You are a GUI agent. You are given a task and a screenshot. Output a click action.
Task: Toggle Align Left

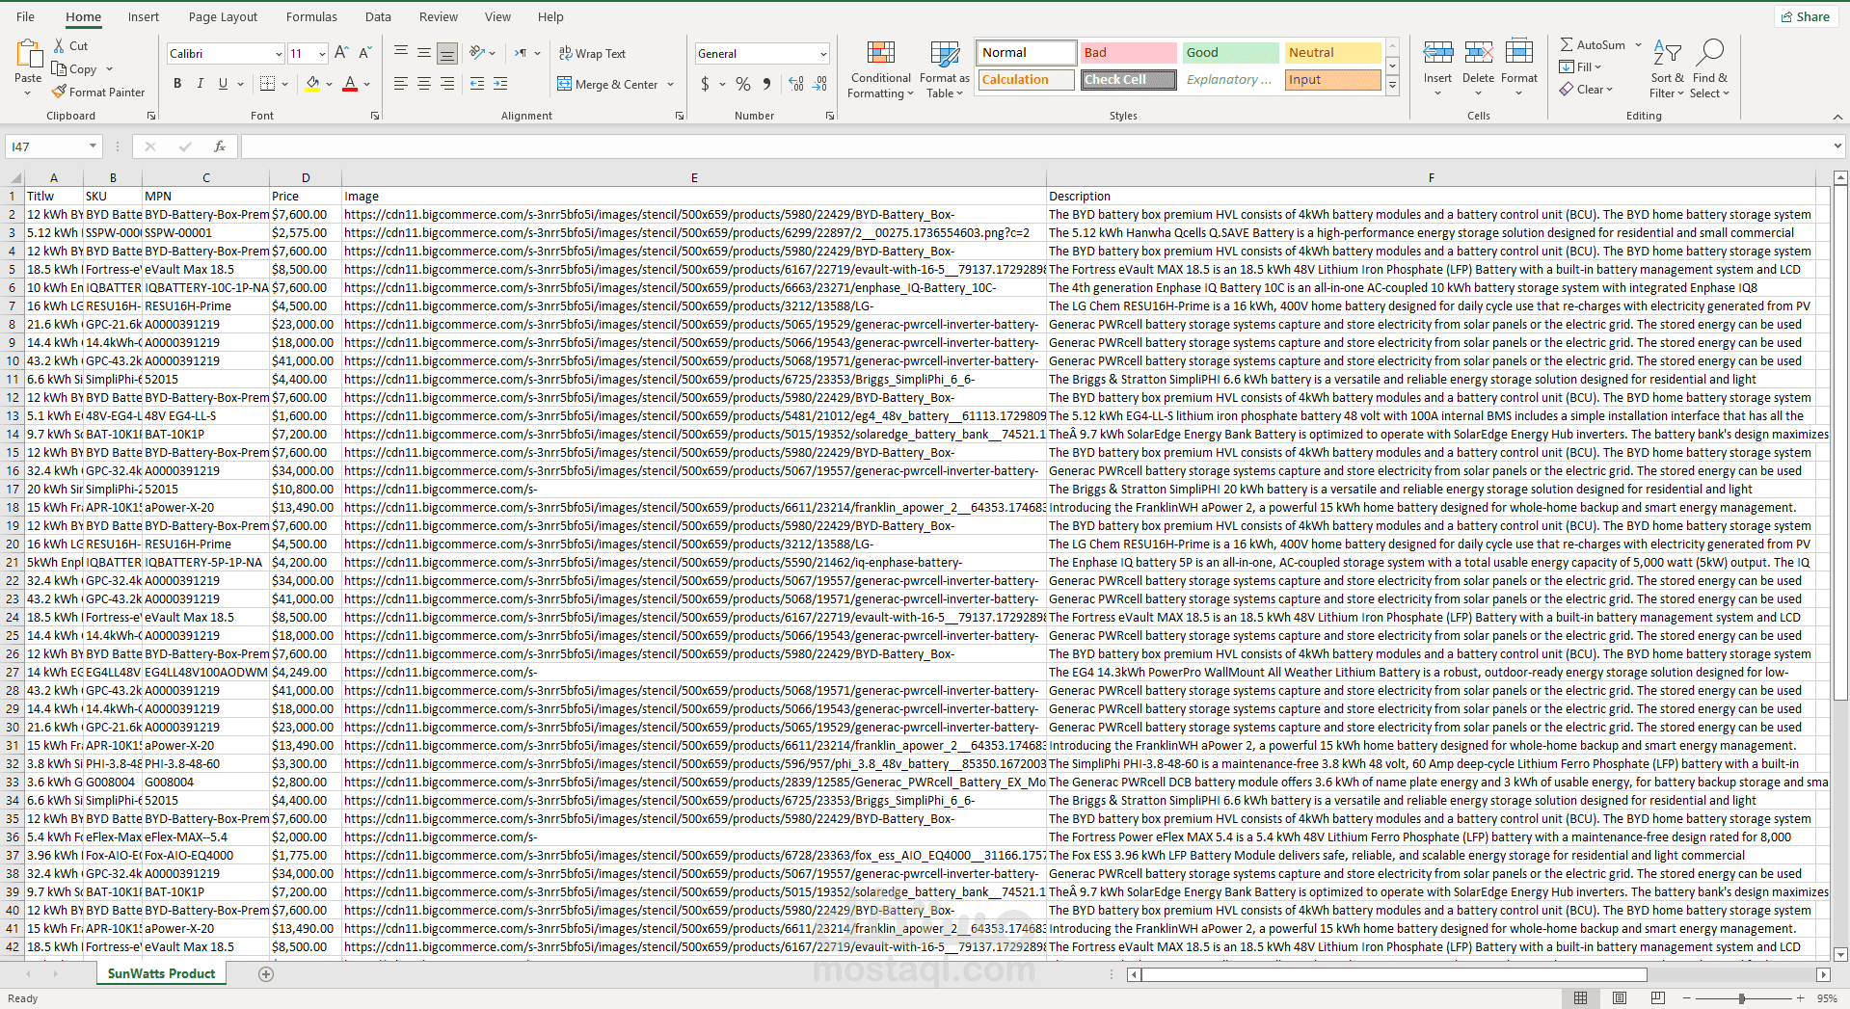[x=401, y=84]
